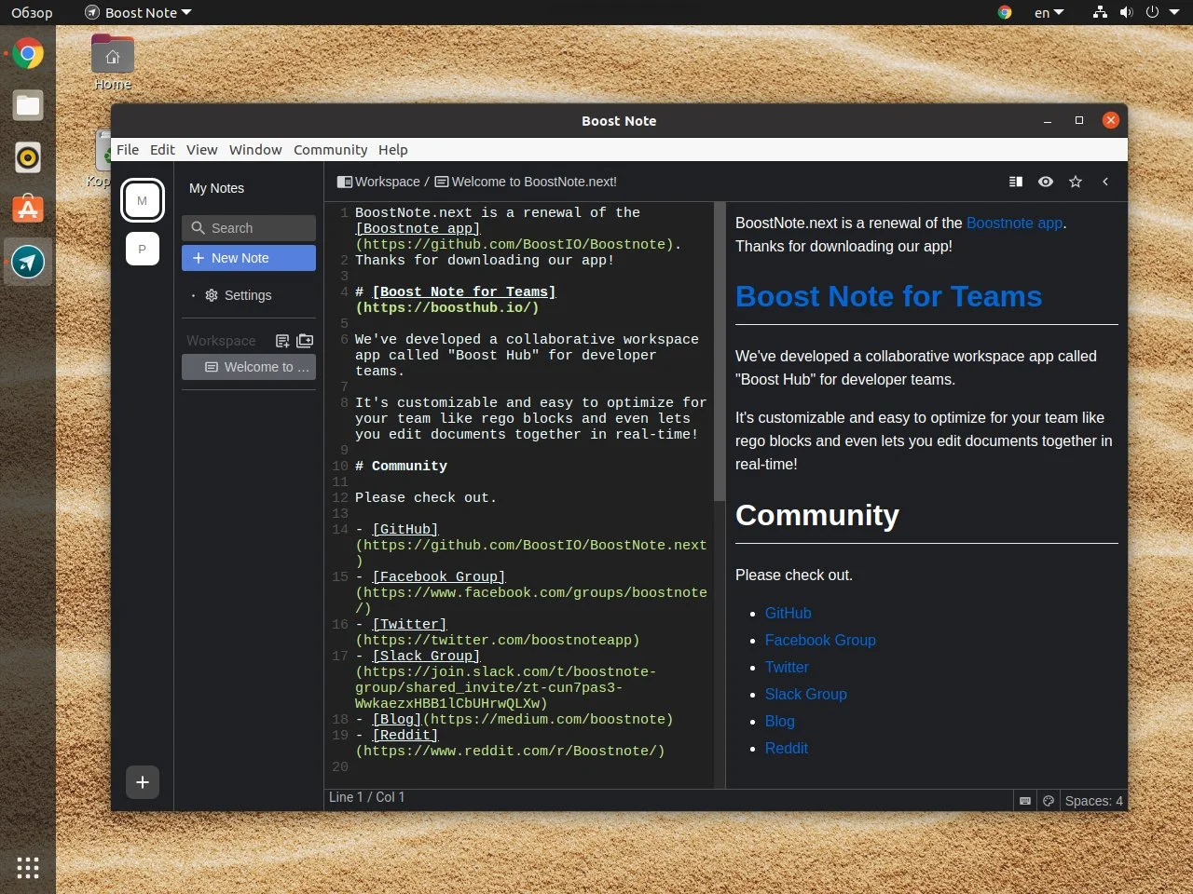Image resolution: width=1193 pixels, height=894 pixels.
Task: Follow the Facebook Group link in preview
Action: point(820,640)
